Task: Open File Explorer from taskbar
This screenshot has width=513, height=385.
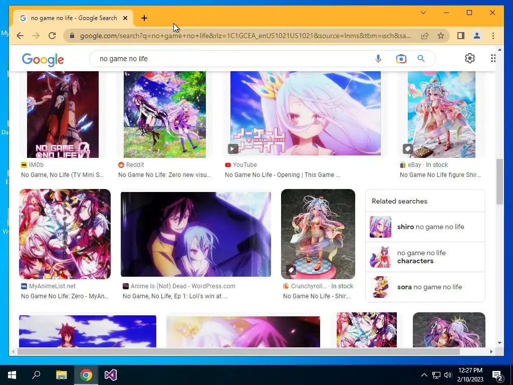Action: 61,375
